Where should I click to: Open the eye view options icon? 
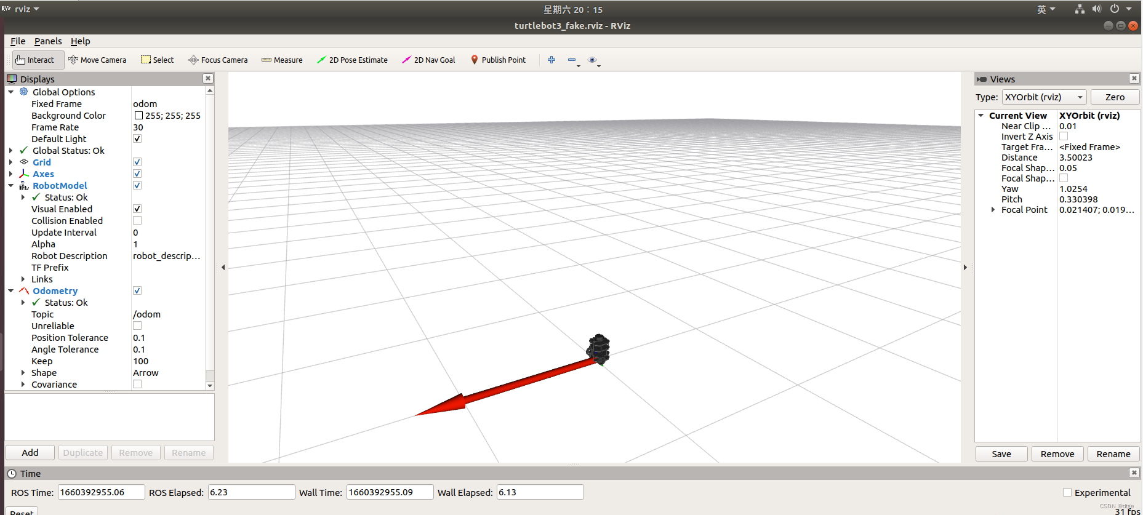click(x=592, y=60)
